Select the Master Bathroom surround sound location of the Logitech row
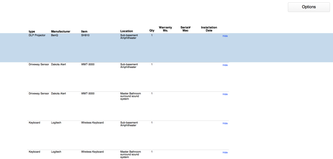The width and height of the screenshot is (333, 159). tap(131, 155)
